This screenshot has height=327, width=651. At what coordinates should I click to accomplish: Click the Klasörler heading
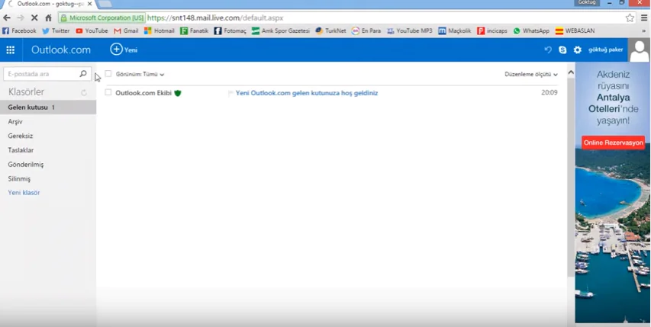pos(26,92)
